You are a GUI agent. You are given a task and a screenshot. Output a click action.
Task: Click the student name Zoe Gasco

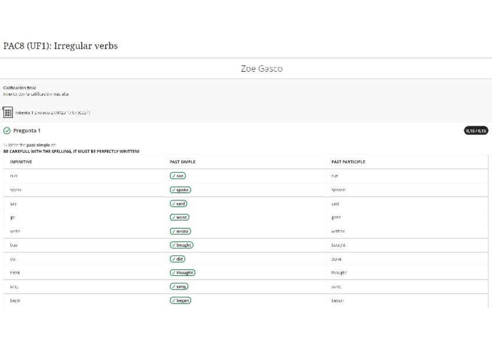[x=262, y=69]
